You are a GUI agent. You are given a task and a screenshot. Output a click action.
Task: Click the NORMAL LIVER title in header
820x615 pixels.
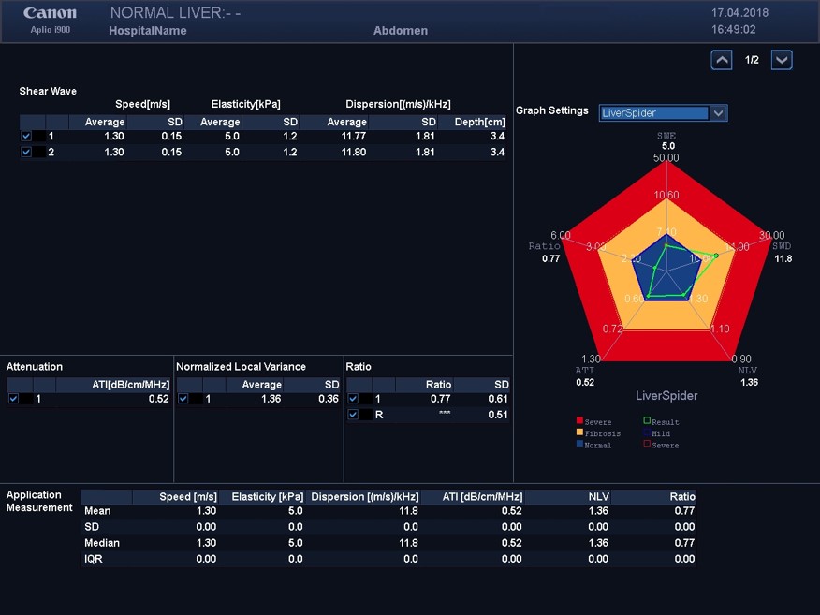175,13
